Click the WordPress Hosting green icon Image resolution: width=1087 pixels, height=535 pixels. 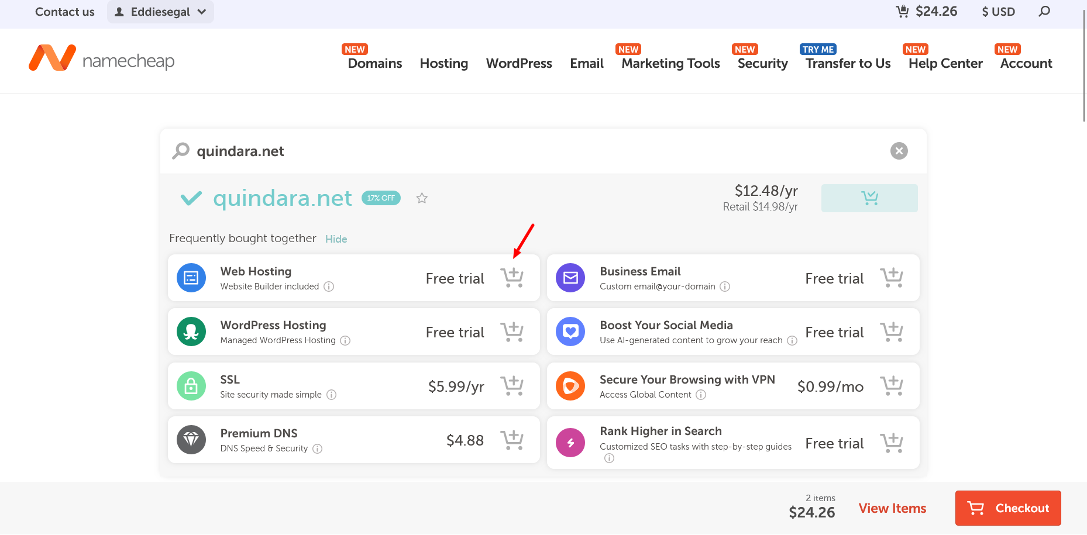point(191,332)
